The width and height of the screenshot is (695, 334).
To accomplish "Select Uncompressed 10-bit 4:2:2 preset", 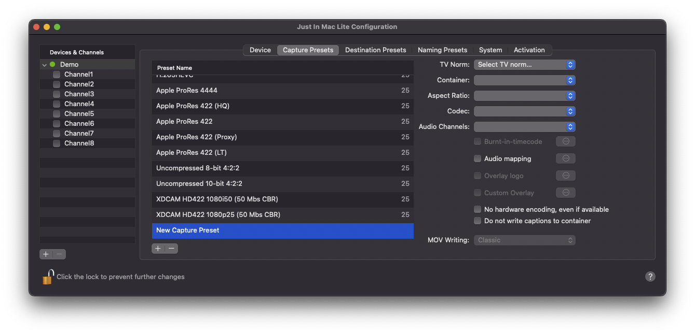I will point(283,184).
